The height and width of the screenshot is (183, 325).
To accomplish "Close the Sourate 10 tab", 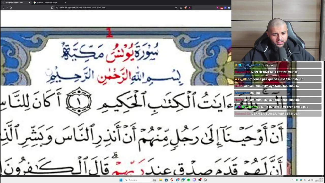I will click(29, 3).
